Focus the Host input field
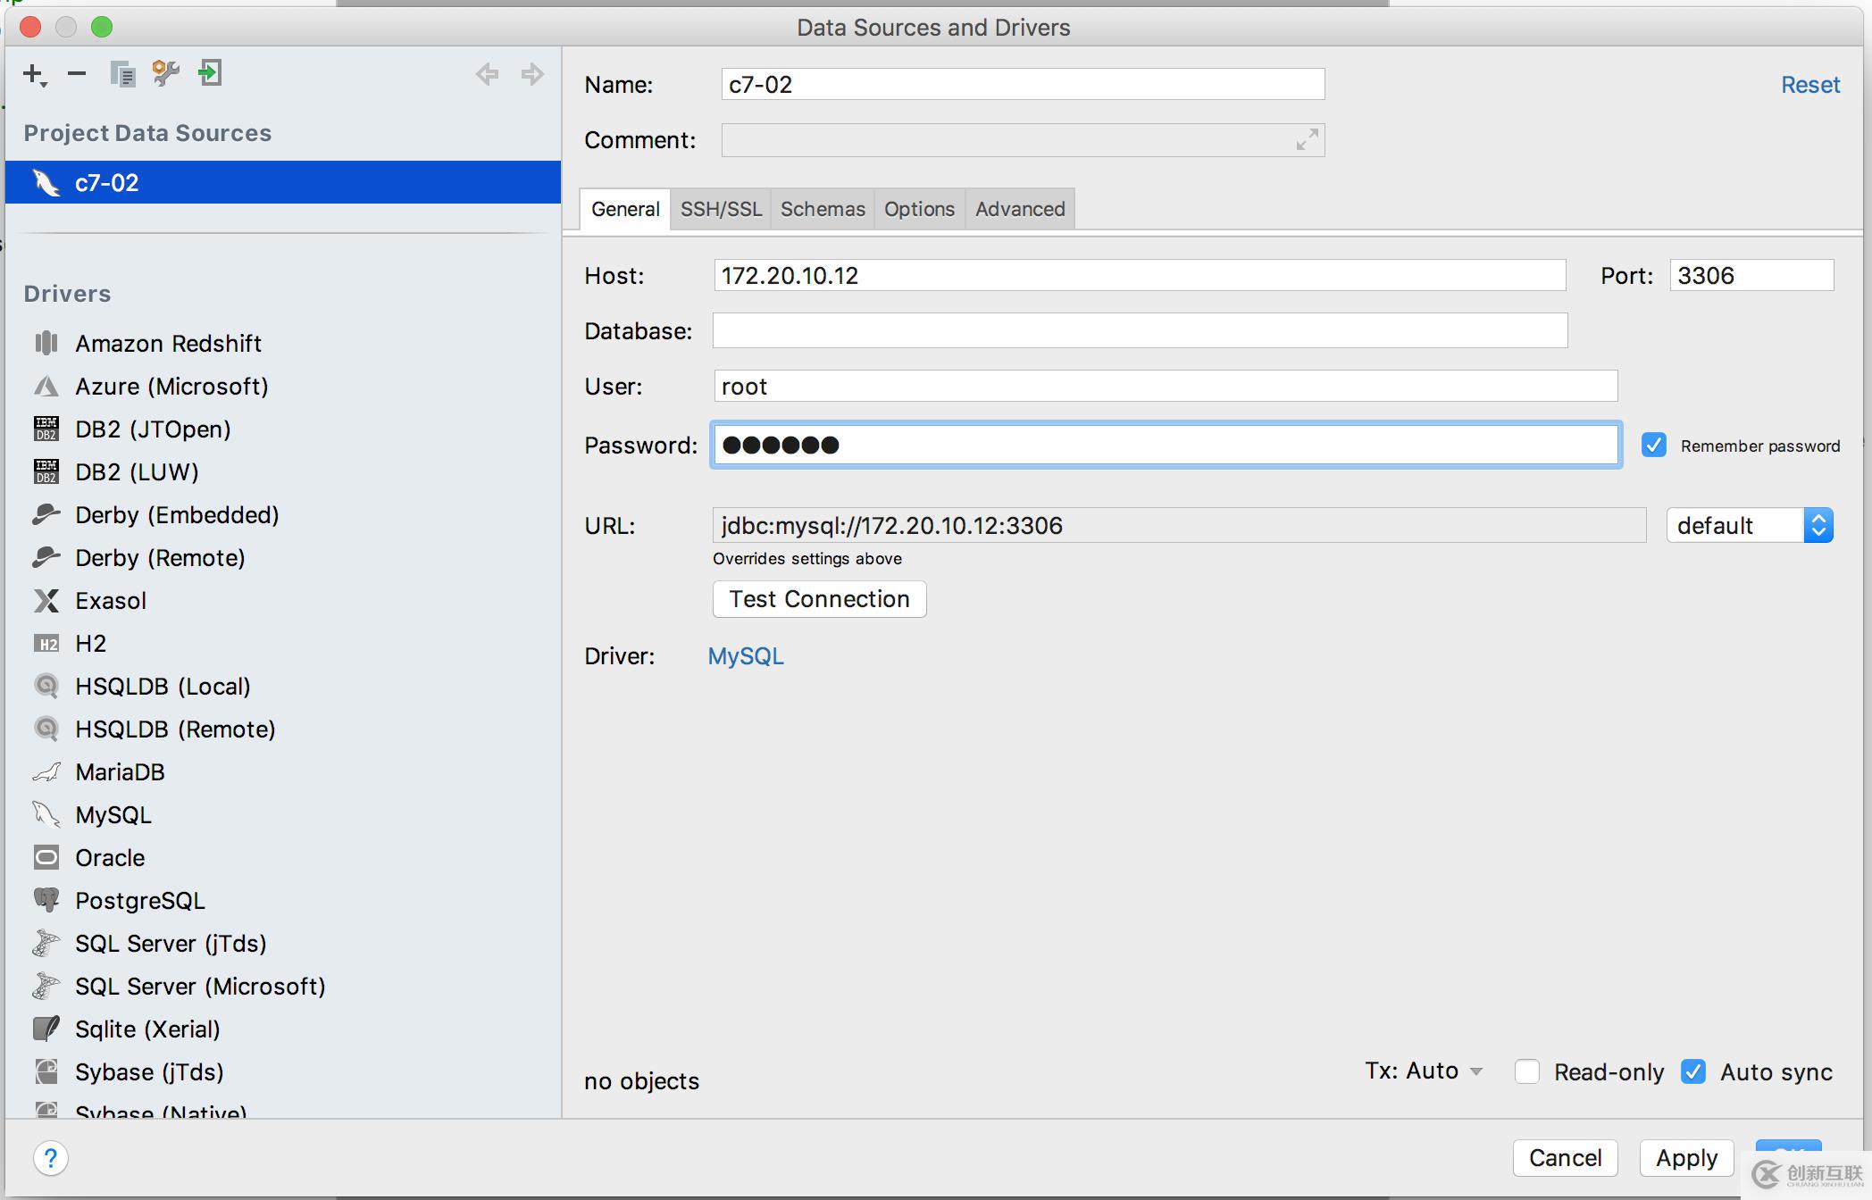The height and width of the screenshot is (1200, 1872). click(1140, 275)
